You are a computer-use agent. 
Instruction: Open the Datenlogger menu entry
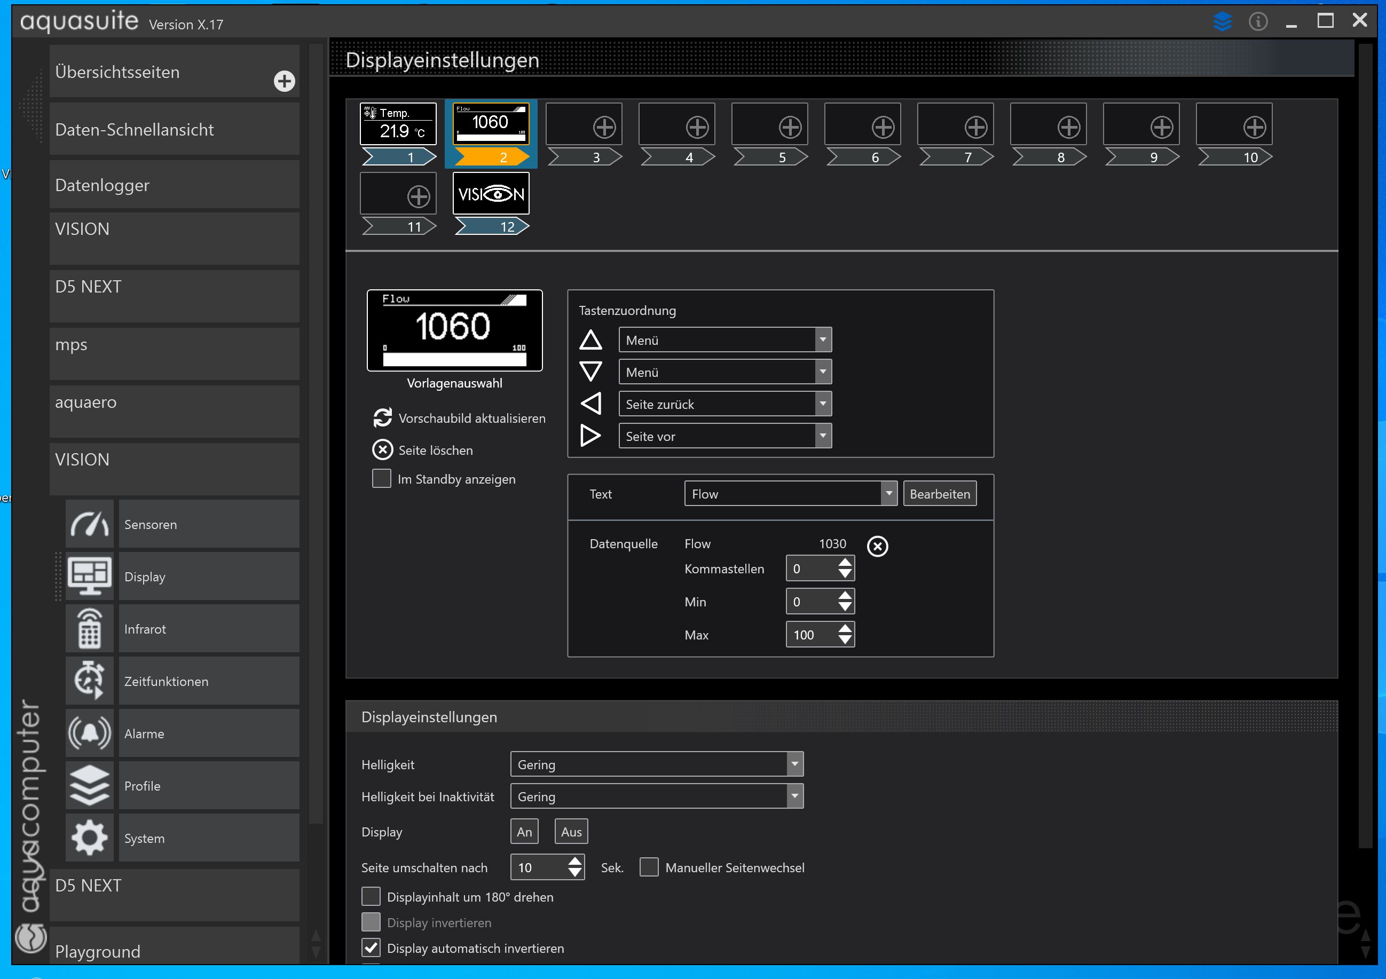pyautogui.click(x=174, y=185)
